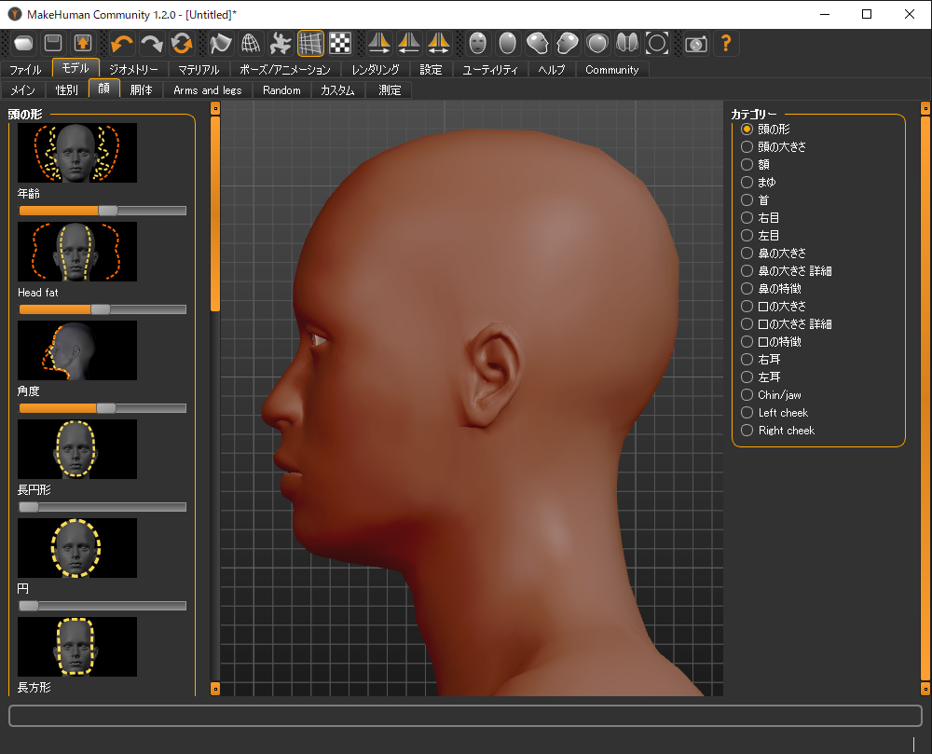Switch to front face view icon
This screenshot has width=932, height=754.
coord(478,43)
